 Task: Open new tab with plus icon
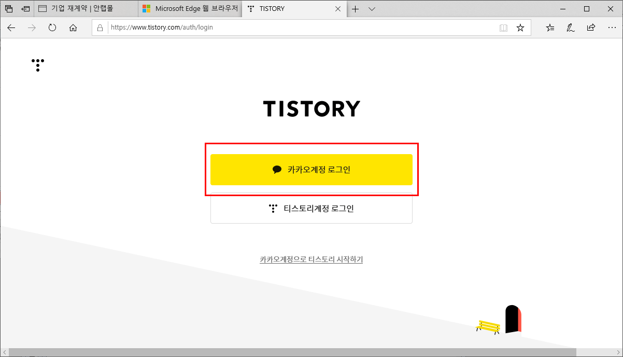pos(355,9)
